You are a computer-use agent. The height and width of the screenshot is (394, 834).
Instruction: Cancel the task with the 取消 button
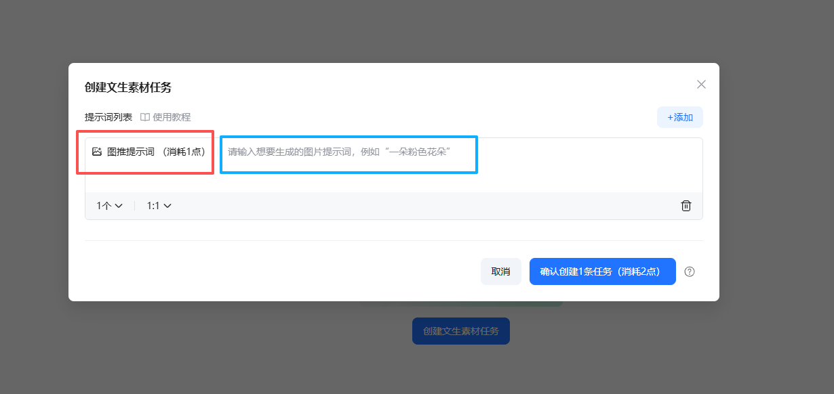click(x=501, y=271)
